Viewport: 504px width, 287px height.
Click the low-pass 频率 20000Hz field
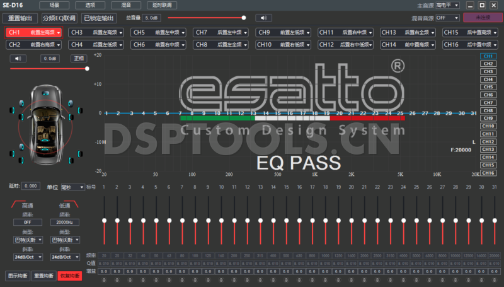65,222
